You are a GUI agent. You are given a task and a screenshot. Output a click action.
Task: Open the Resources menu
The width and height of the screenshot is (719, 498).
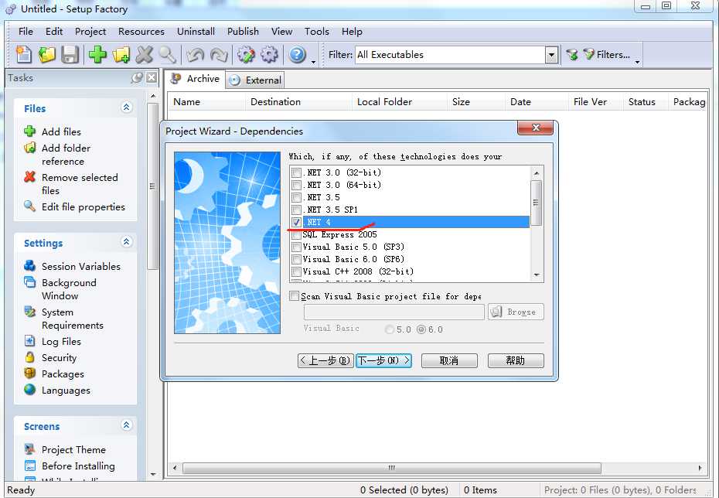pyautogui.click(x=141, y=32)
